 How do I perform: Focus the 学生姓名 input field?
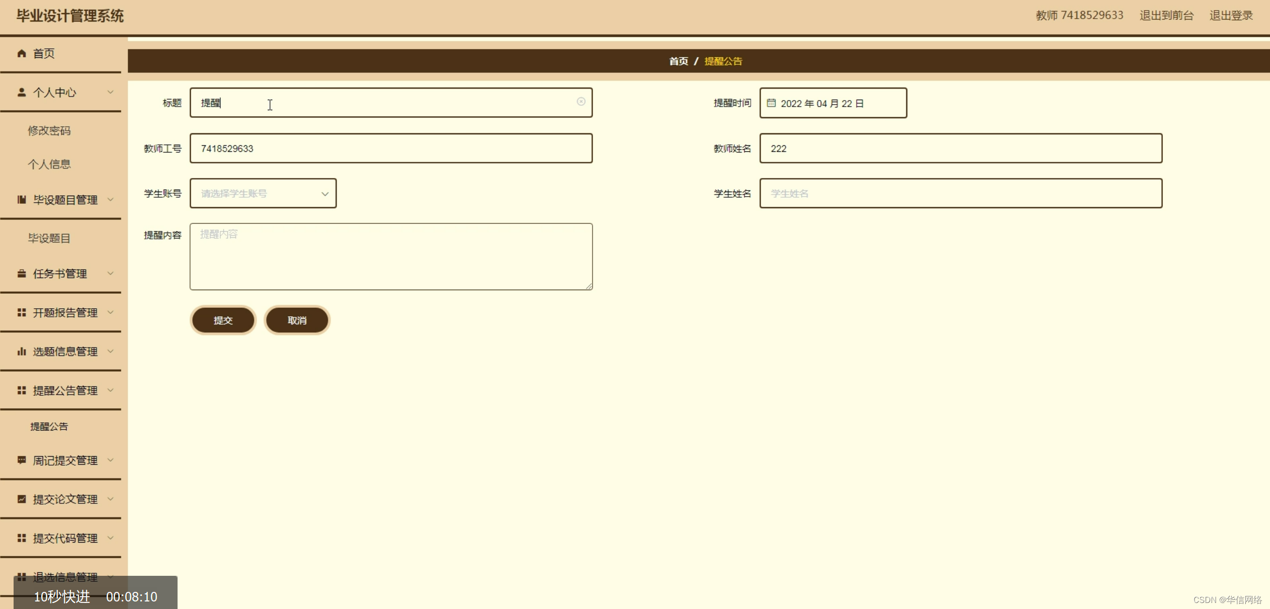960,194
